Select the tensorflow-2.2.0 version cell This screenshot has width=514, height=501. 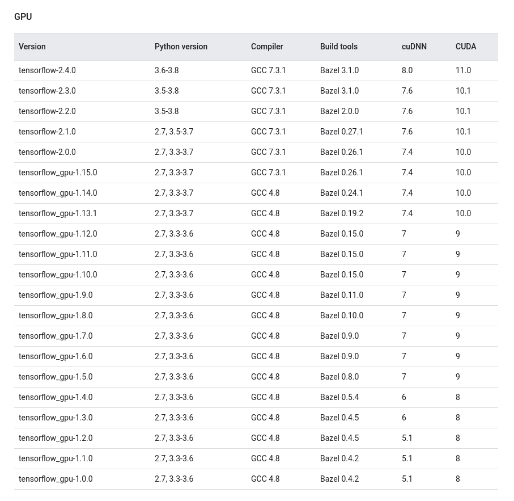[x=47, y=111]
